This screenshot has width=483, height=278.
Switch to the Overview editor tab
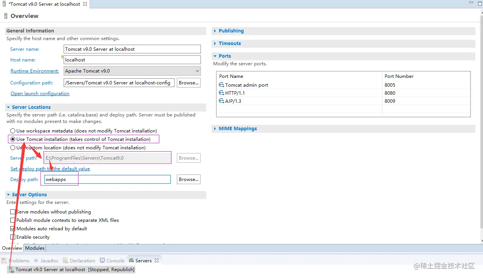pyautogui.click(x=12, y=248)
